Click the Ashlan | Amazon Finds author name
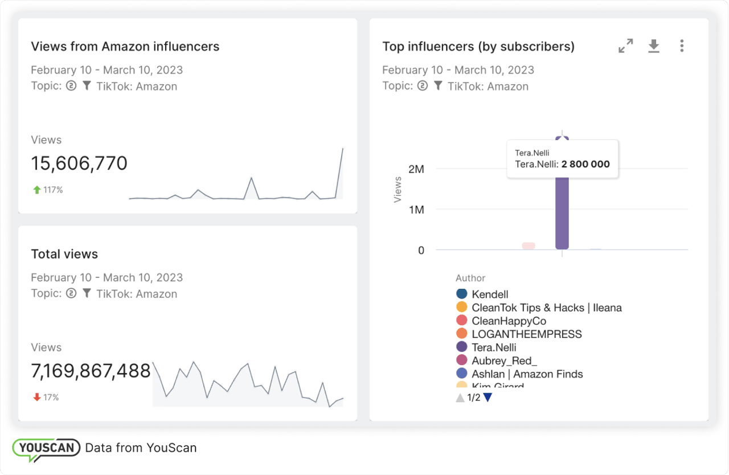The image size is (729, 475). 526,374
